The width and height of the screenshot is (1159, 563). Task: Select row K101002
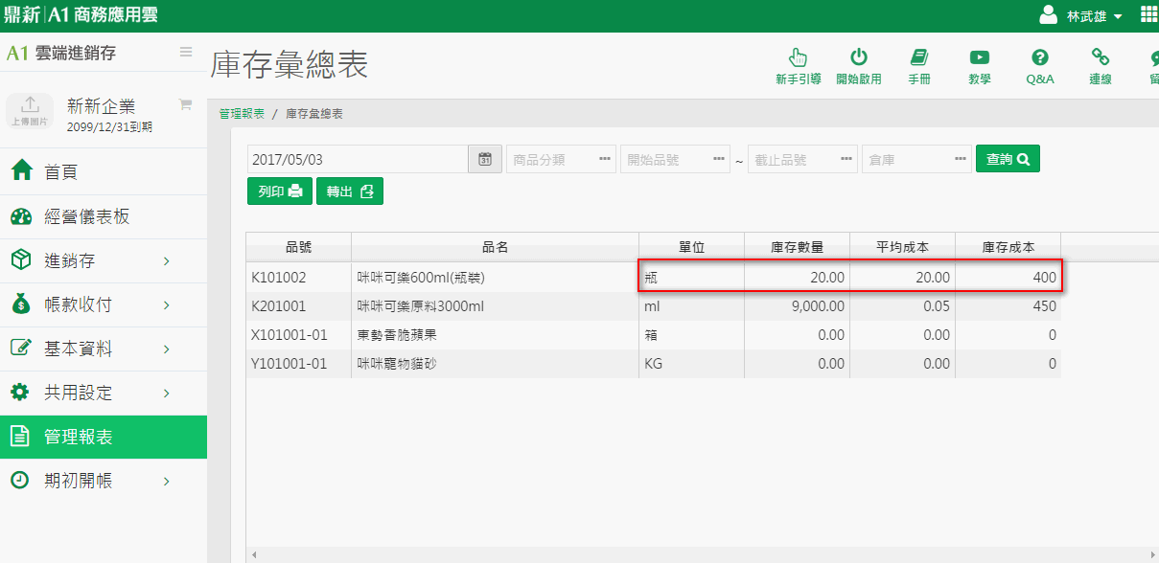pos(653,278)
